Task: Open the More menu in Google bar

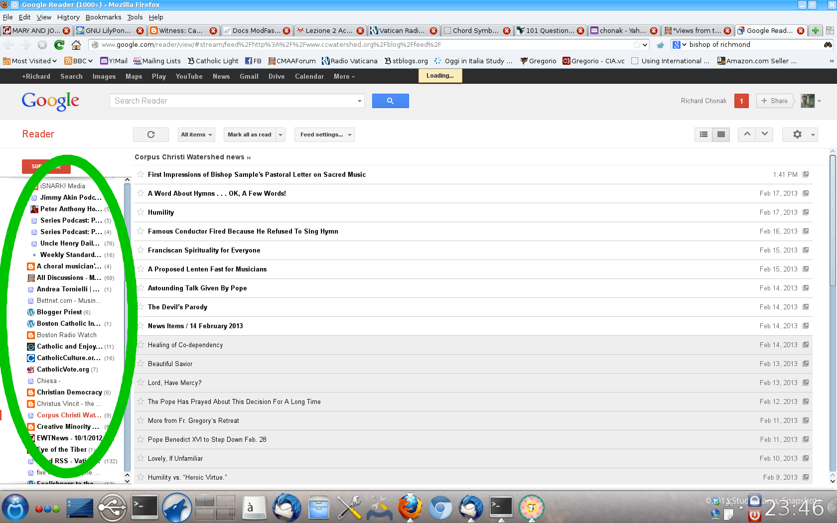Action: [344, 77]
